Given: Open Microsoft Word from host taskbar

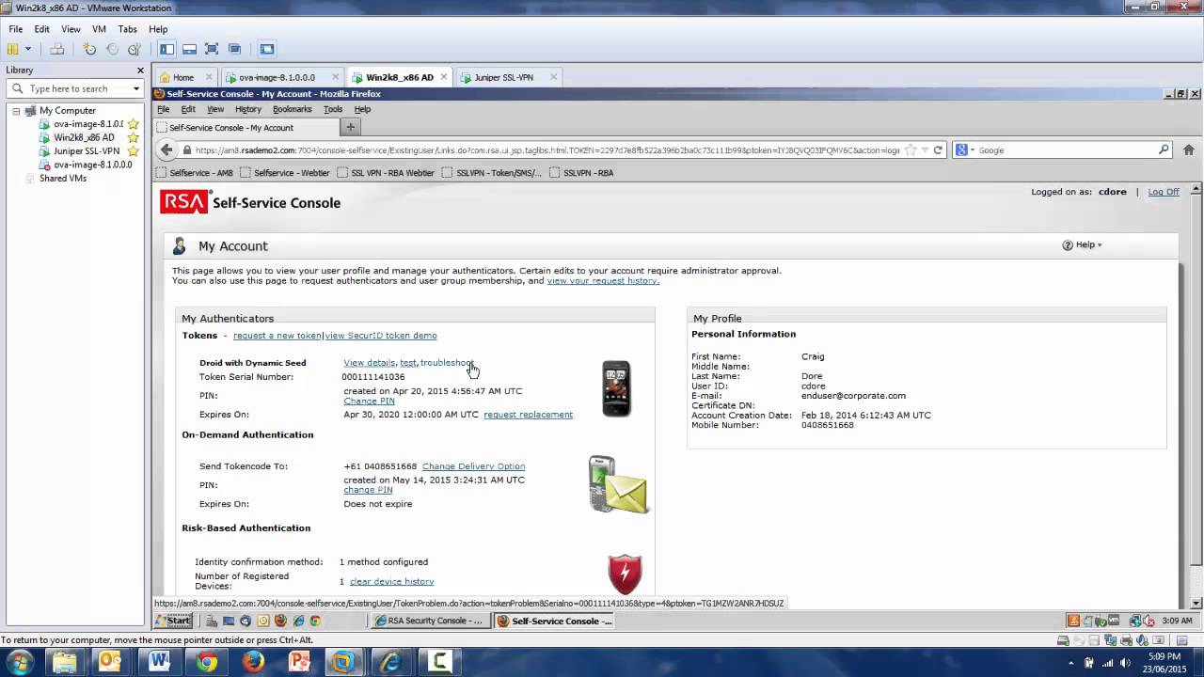Looking at the screenshot, I should click(x=159, y=662).
